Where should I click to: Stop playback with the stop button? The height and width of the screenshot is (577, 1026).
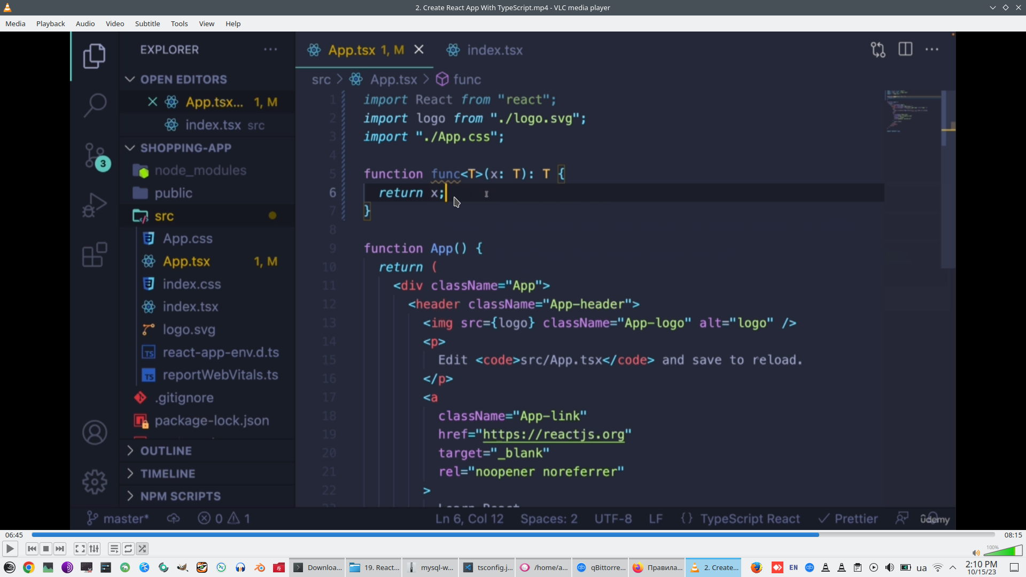[x=46, y=549]
